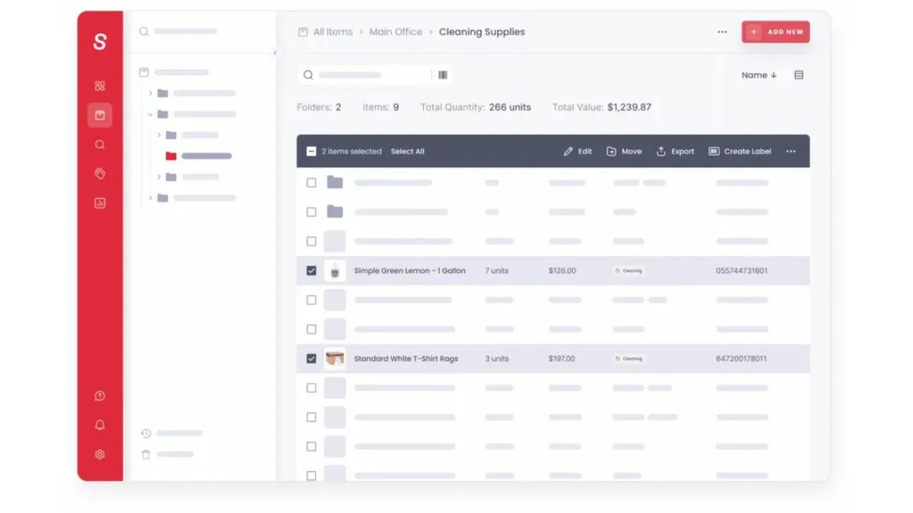The height and width of the screenshot is (513, 913).
Task: Open the reports chart icon in sidebar
Action: 100,203
